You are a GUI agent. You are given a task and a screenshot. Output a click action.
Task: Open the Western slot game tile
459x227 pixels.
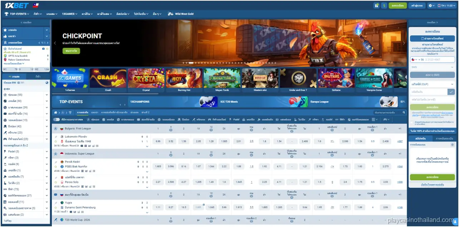(260, 80)
